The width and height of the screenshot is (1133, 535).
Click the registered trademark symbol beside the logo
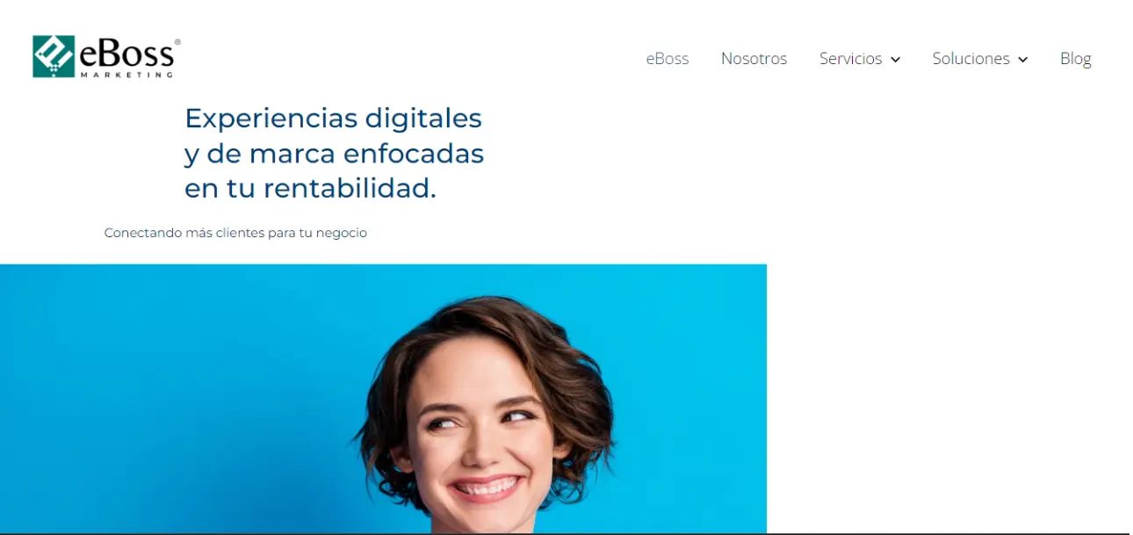tap(177, 41)
